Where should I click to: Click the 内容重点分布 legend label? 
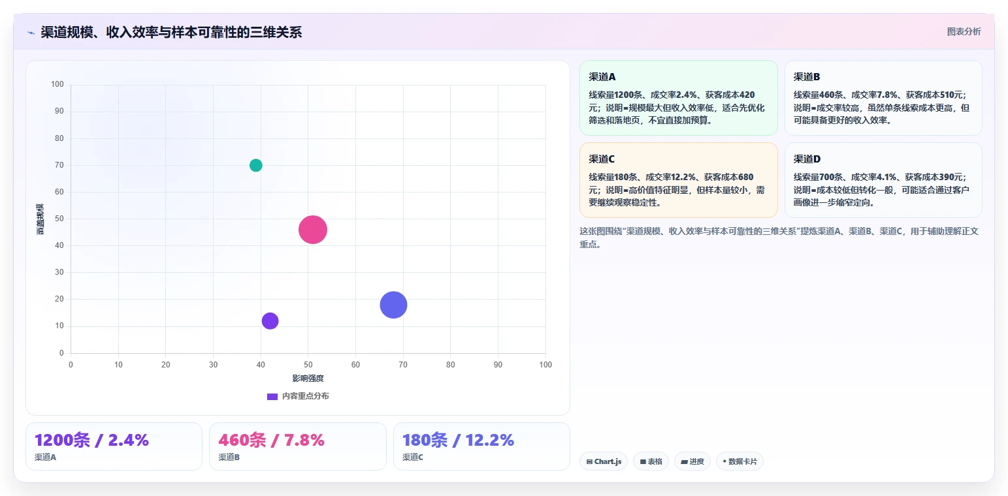click(306, 396)
